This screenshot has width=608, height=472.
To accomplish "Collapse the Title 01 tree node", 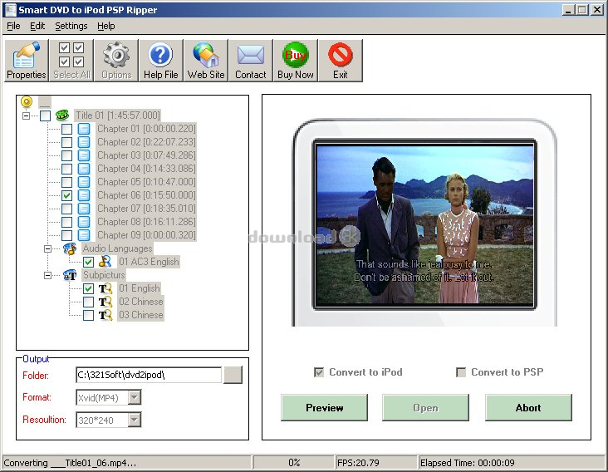I will tap(26, 116).
